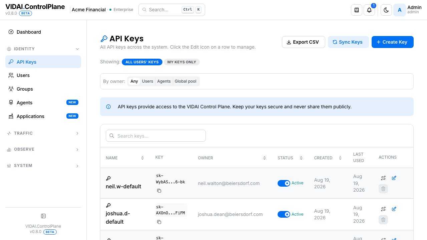This screenshot has height=240, width=427.
Task: Collapse the Identity section
Action: click(43, 49)
